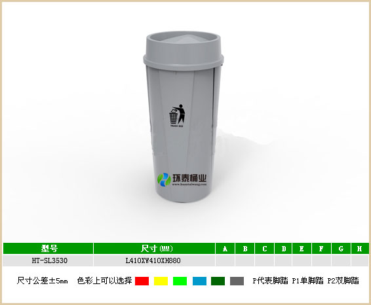
Task: Click the 尺寸(MM) column header
Action: [x=154, y=249]
